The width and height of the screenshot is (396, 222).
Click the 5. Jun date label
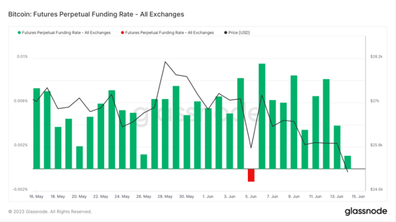[251, 196]
